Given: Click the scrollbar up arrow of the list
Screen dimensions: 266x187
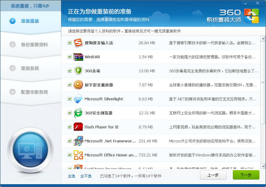Looking at the screenshot, I should pyautogui.click(x=263, y=39).
